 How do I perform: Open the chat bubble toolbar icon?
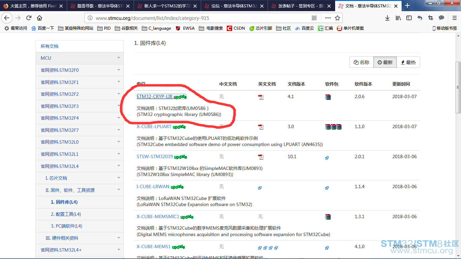441,18
